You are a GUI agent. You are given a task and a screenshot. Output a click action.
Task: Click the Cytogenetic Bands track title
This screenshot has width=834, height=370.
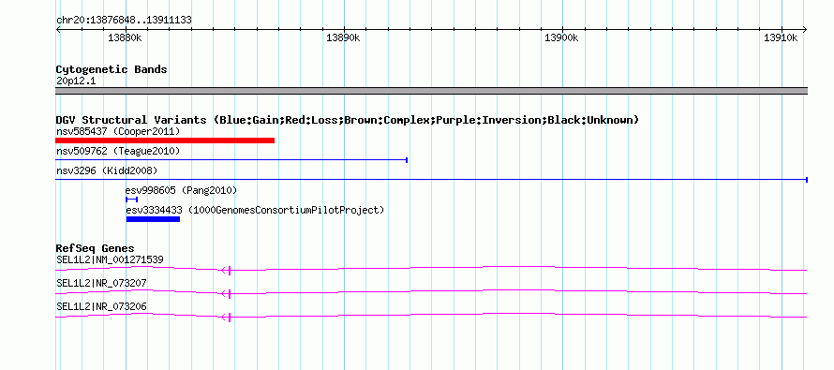(112, 69)
